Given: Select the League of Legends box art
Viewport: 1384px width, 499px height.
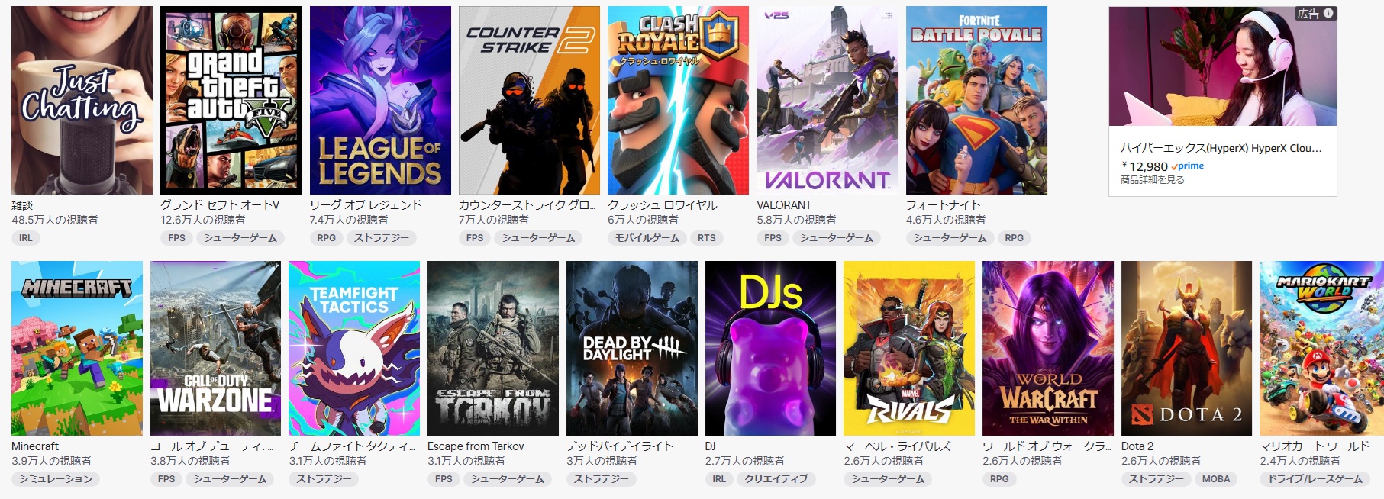Looking at the screenshot, I should [380, 100].
